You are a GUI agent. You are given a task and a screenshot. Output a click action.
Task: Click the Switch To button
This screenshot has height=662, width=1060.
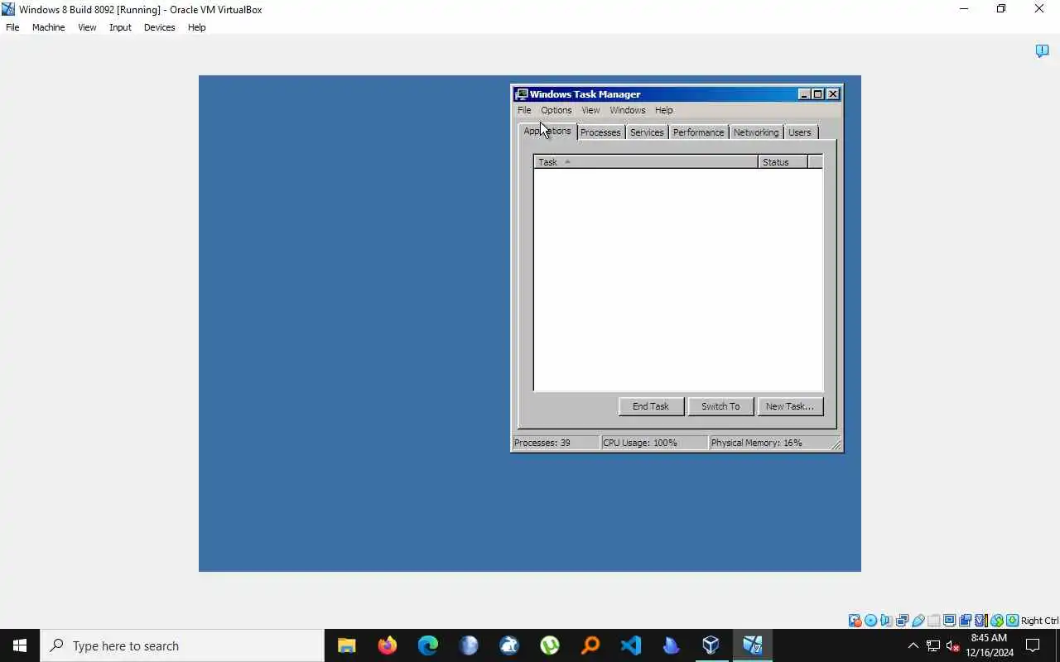tap(720, 406)
